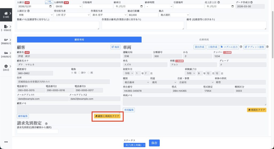Open the 用途 乗用 dropdown
The width and height of the screenshot is (274, 149).
point(163,82)
